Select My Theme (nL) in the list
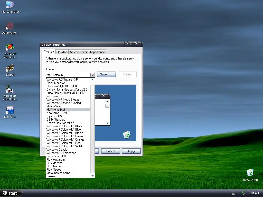 (x=68, y=109)
